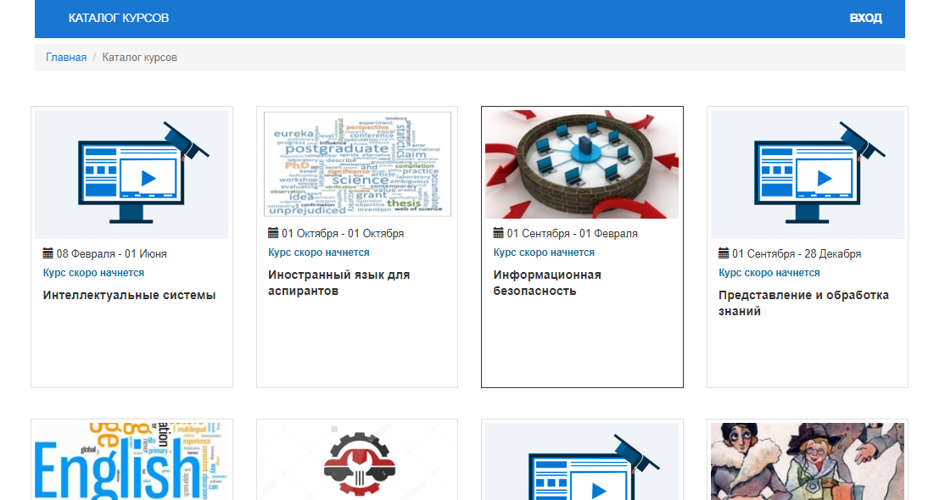Click network firewall image of Информационная безопасность
The image size is (934, 500).
pyautogui.click(x=582, y=164)
